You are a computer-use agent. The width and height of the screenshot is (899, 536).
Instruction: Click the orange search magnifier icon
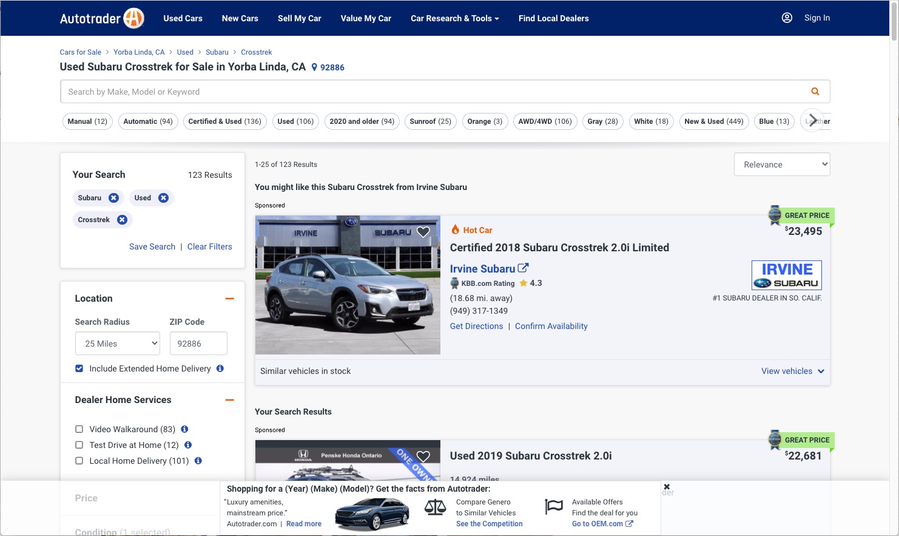(x=815, y=92)
